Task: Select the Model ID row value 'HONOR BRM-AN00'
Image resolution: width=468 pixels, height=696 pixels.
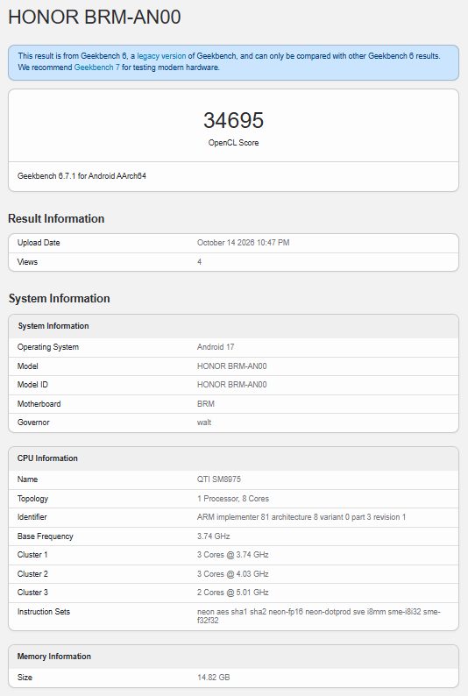Action: tap(232, 385)
